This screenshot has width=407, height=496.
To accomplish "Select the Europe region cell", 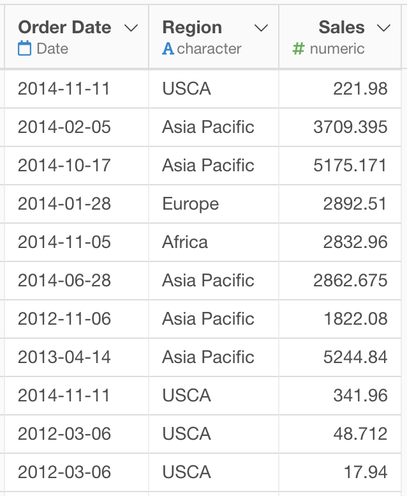I will point(191,204).
